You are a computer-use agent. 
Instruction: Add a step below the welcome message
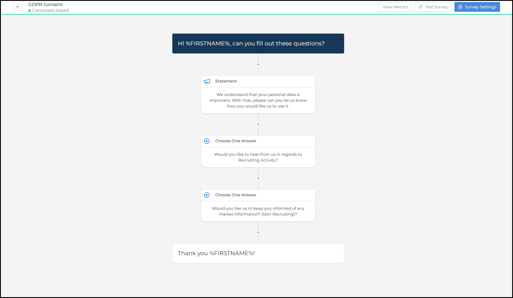[258, 65]
